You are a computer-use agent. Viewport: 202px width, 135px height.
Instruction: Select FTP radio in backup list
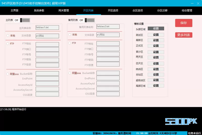tap(70, 43)
